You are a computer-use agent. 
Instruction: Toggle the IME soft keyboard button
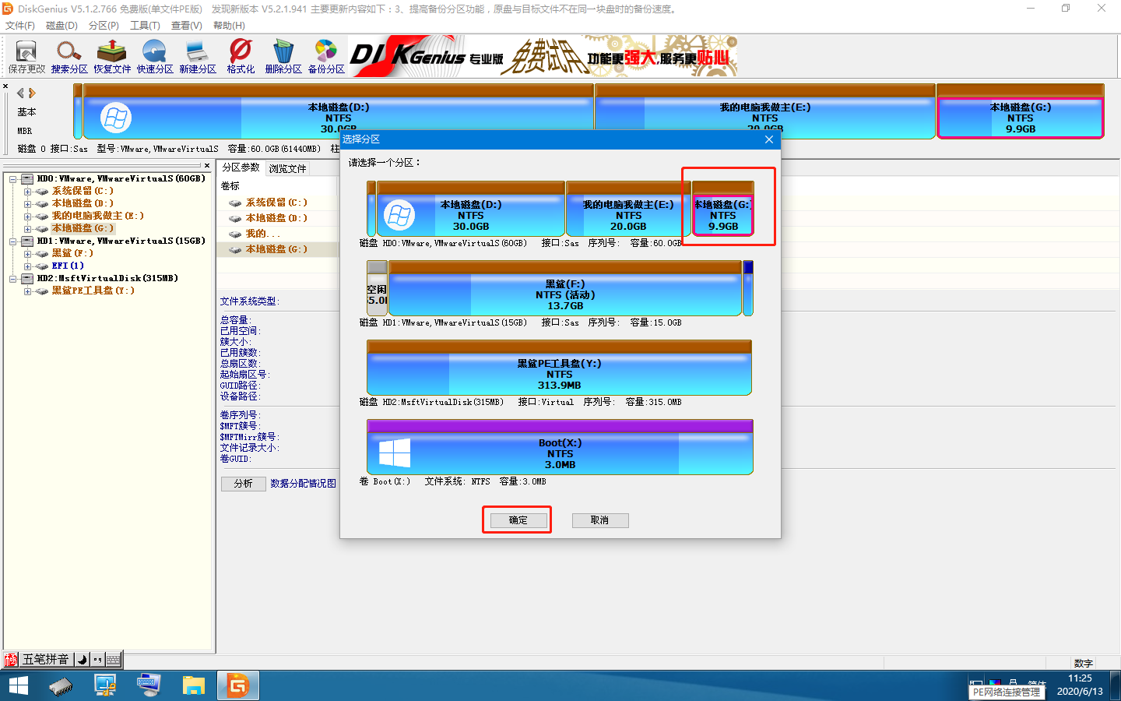click(114, 660)
